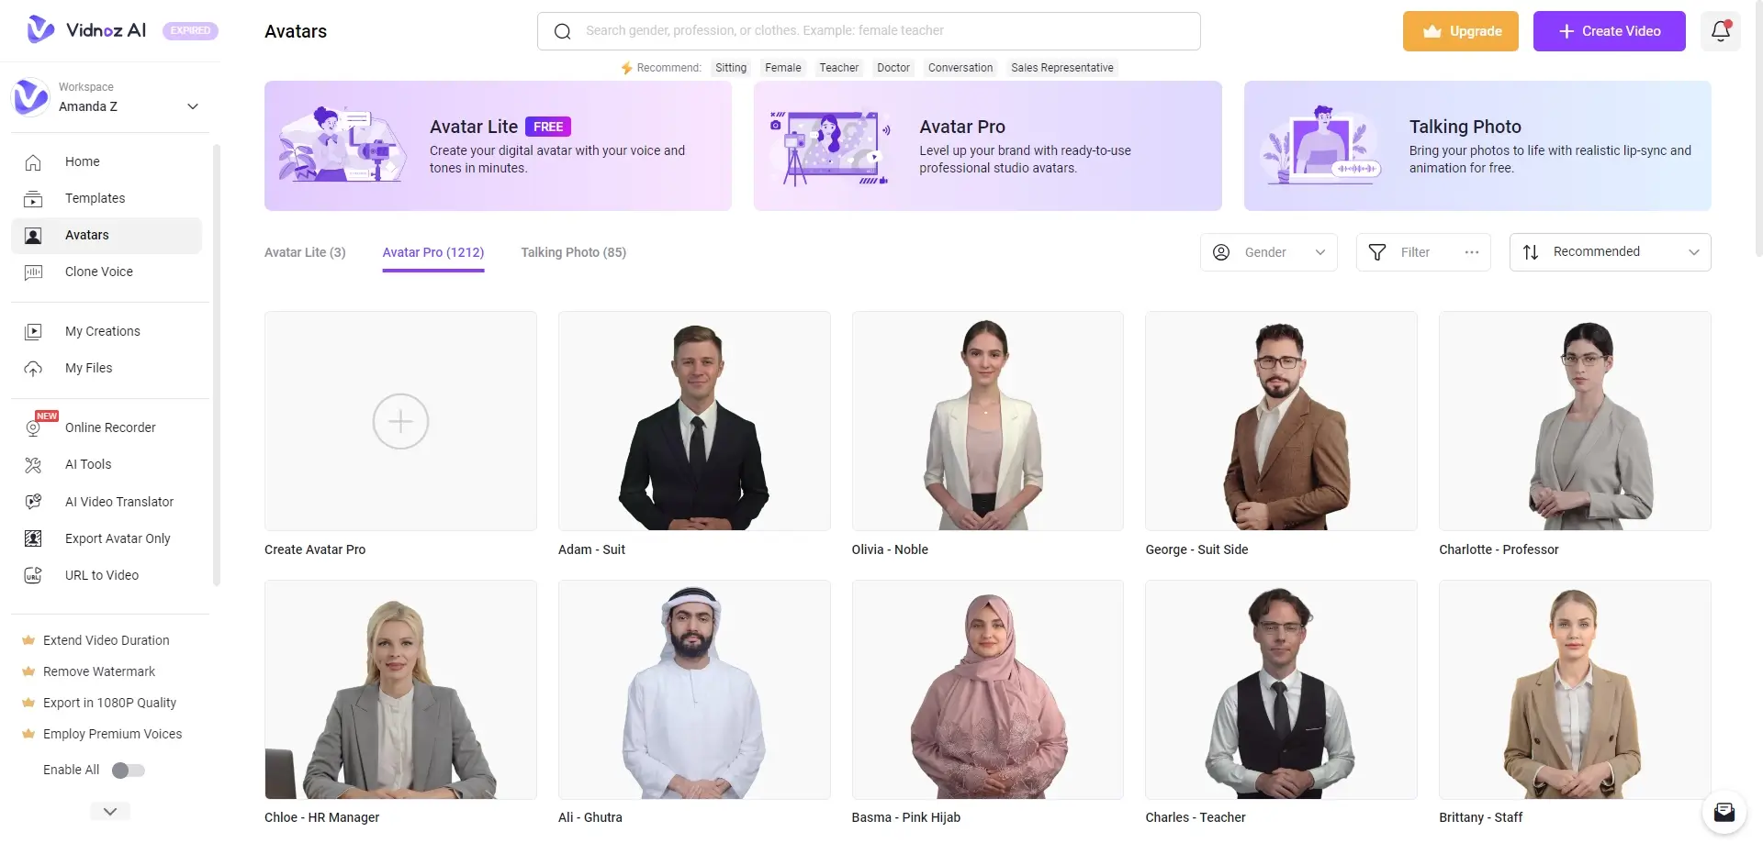Launch the Online Recorder tool

(x=109, y=427)
